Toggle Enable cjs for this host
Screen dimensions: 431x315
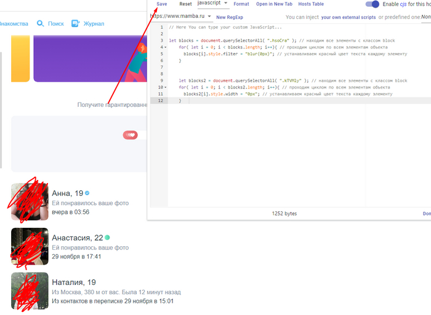pyautogui.click(x=372, y=4)
